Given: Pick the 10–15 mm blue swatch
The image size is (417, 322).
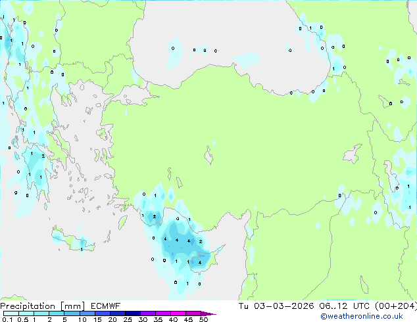Looking at the screenshot, I should click(87, 313).
